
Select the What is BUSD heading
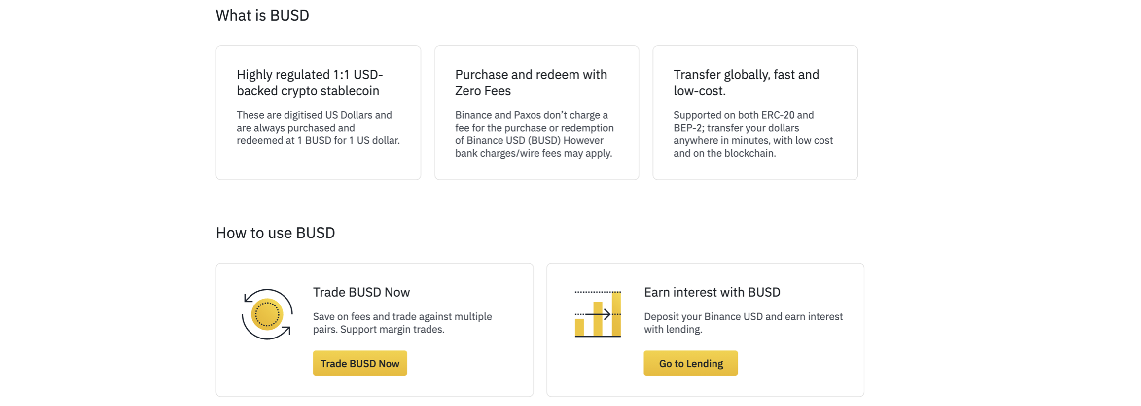pos(262,15)
